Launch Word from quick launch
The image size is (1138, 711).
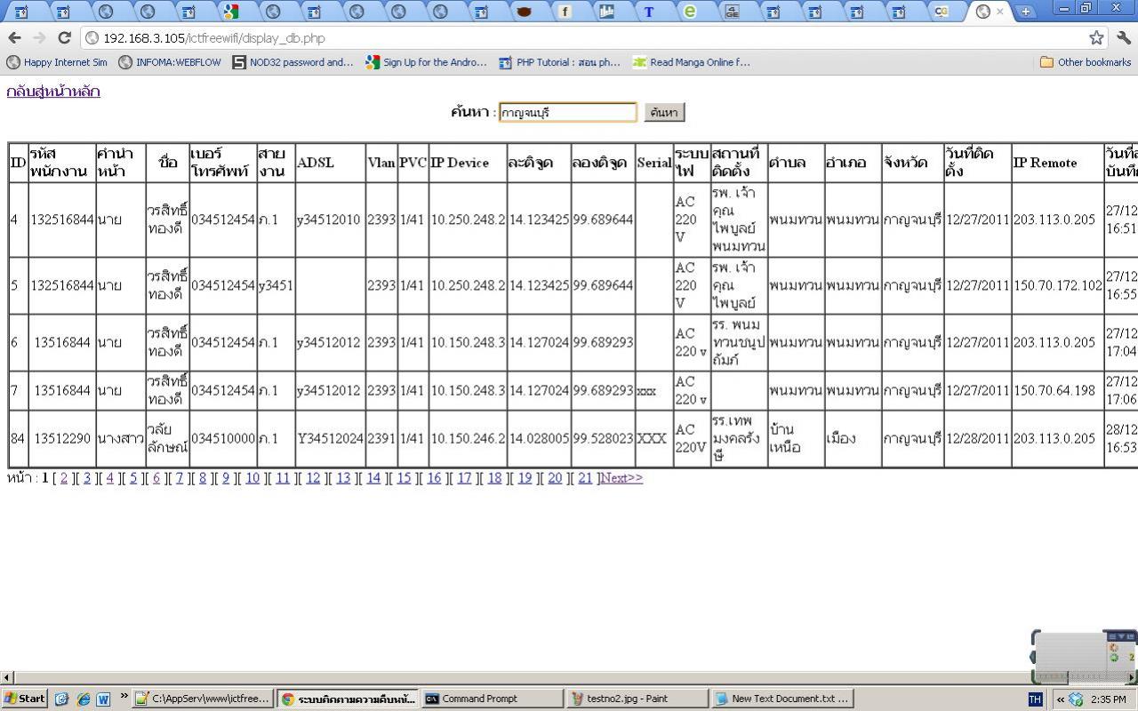point(103,699)
